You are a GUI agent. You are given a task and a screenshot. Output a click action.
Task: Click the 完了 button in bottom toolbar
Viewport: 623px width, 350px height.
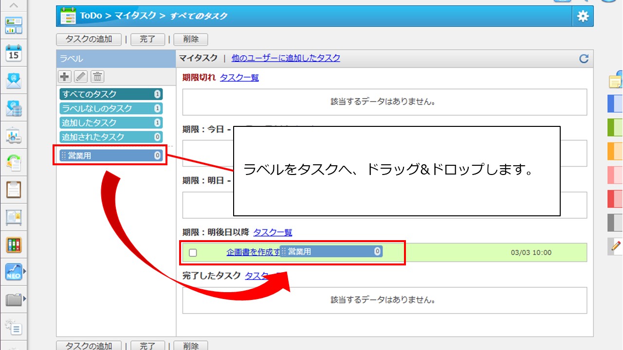tap(147, 346)
